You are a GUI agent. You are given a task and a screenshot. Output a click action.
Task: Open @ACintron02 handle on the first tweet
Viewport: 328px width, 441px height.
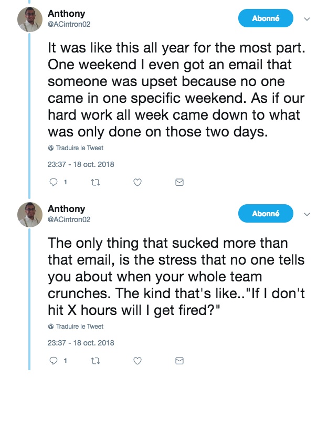click(x=69, y=24)
